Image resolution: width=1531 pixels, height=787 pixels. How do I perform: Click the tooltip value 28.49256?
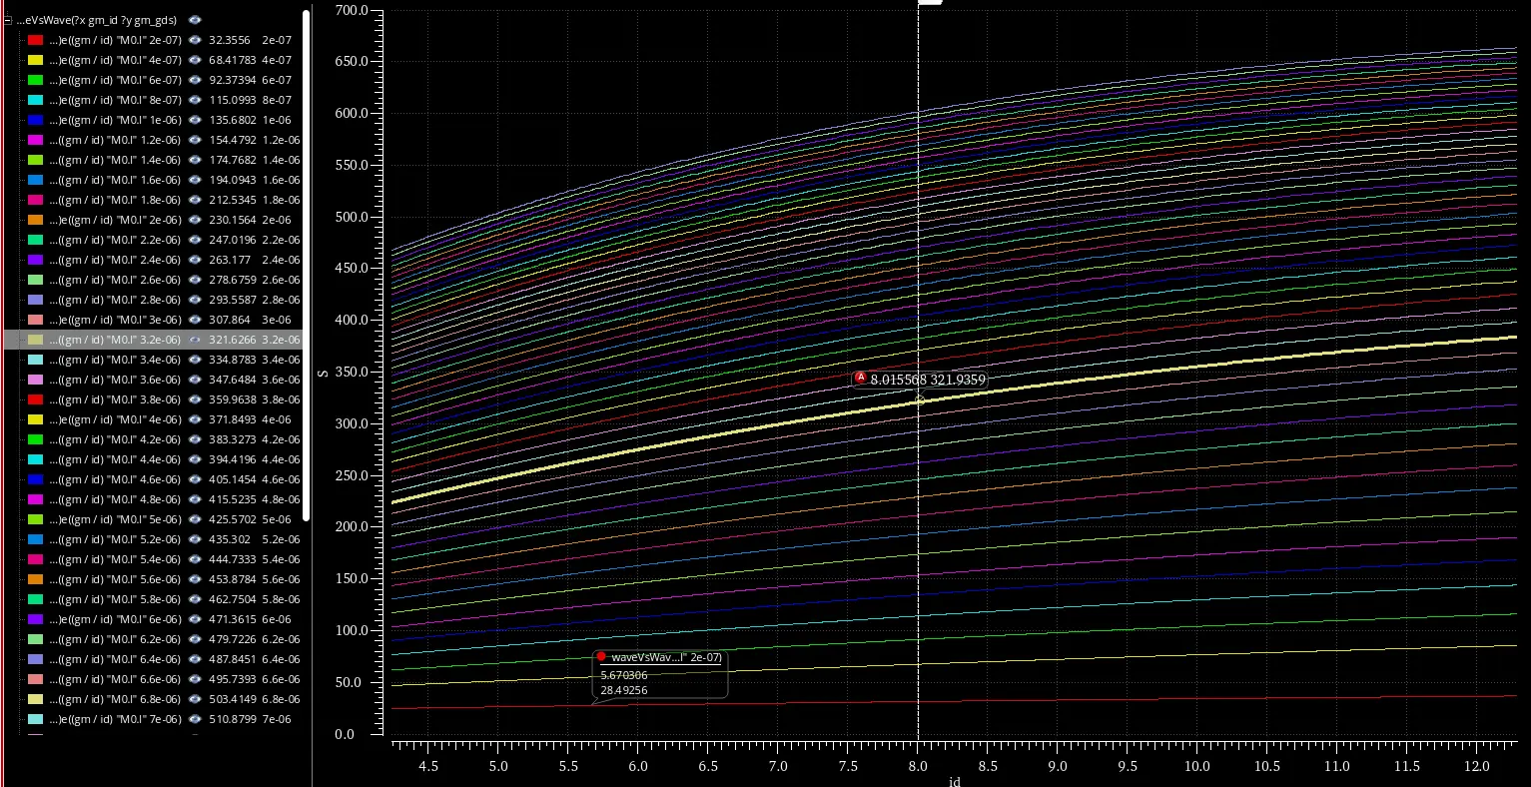[624, 689]
